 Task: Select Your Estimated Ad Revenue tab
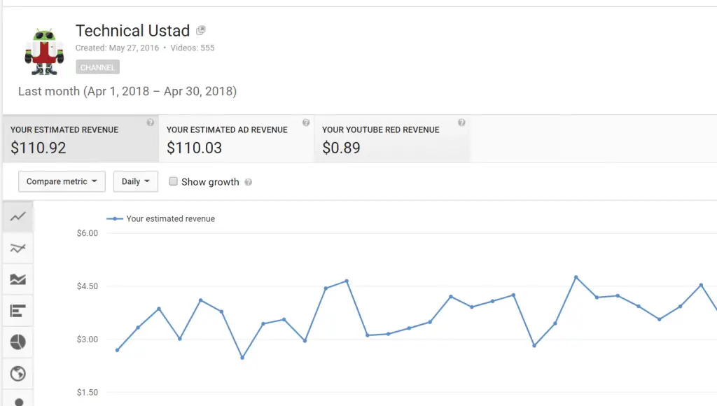tap(237, 139)
